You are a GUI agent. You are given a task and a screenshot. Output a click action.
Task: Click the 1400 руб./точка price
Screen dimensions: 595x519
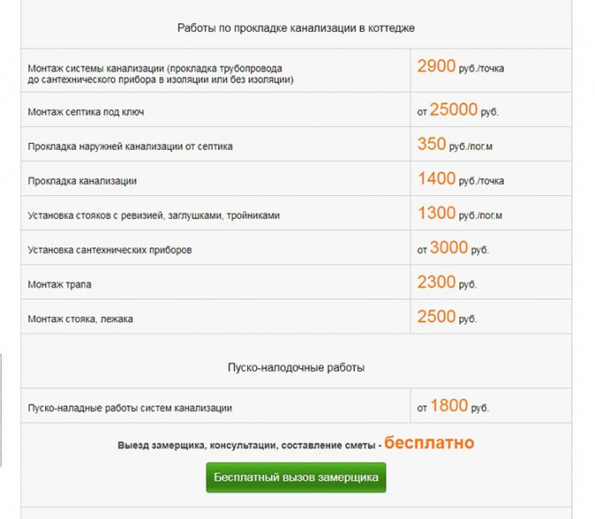coord(461,179)
